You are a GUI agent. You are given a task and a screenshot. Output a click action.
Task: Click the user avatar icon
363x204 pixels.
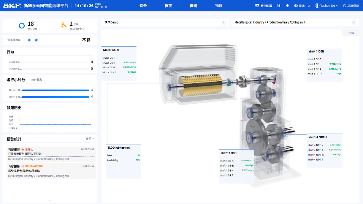pyautogui.click(x=317, y=6)
